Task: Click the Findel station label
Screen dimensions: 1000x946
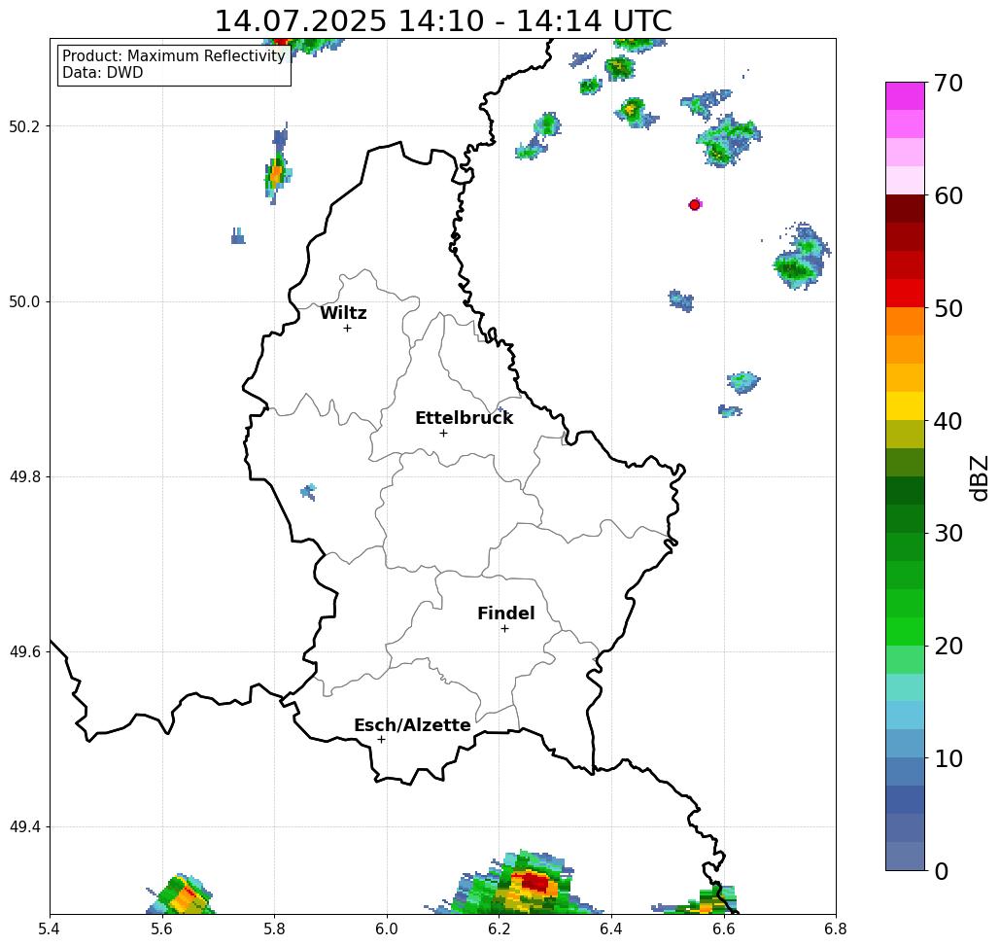Action: [505, 613]
